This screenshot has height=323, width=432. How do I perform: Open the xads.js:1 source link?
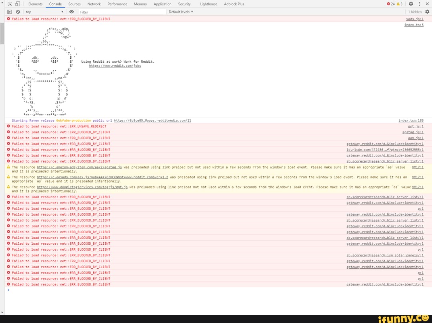pos(415,19)
